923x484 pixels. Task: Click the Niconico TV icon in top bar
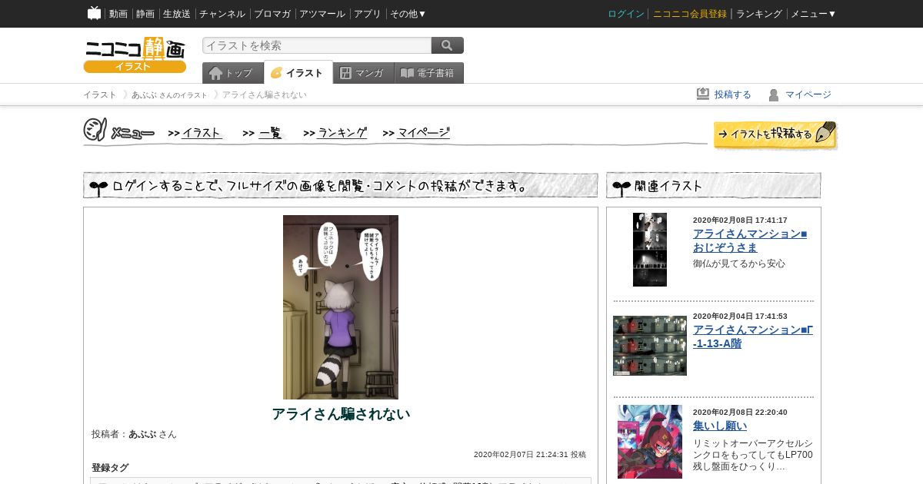95,13
